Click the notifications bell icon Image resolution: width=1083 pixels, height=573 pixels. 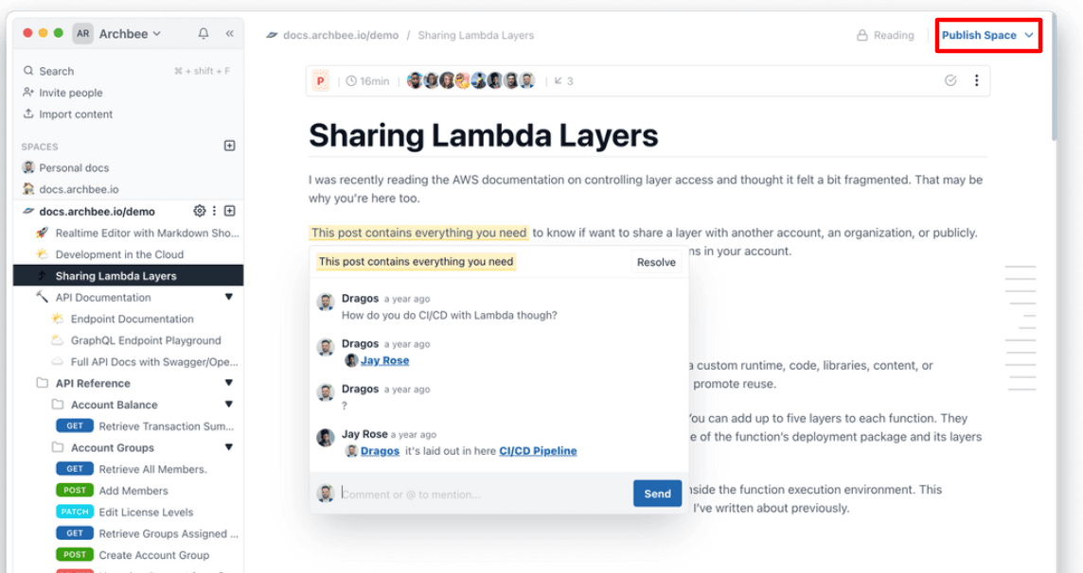204,34
